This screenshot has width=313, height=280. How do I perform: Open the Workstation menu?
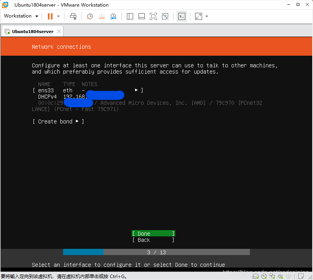click(21, 16)
